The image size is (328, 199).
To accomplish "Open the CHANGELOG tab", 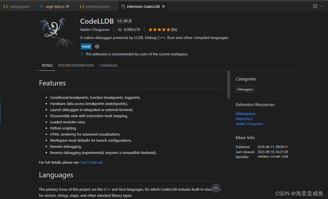I will tap(108, 65).
